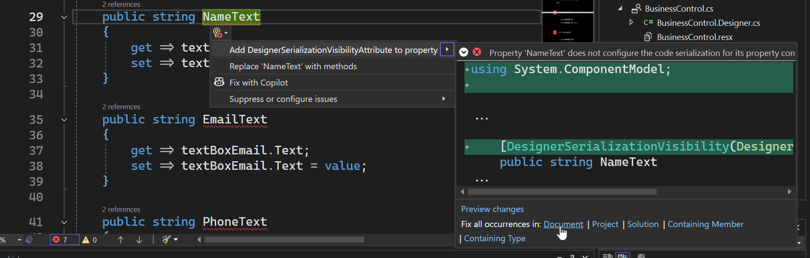Image resolution: width=810 pixels, height=258 pixels.
Task: Click 'using System.ComponentModel;' in preview
Action: [x=571, y=69]
